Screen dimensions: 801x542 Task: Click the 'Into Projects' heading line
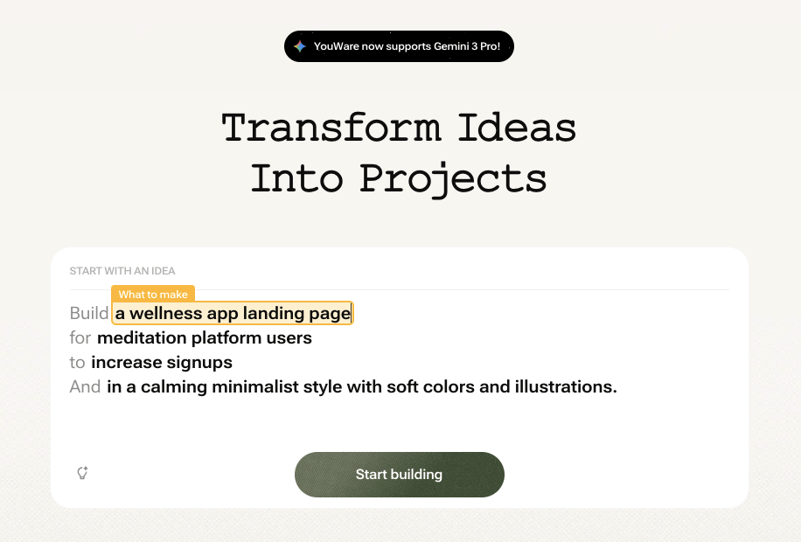click(399, 177)
